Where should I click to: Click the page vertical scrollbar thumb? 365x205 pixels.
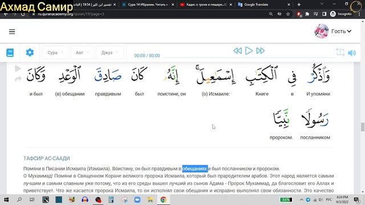[363, 127]
